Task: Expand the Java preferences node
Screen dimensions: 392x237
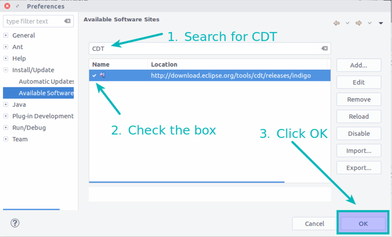Action: click(6, 105)
